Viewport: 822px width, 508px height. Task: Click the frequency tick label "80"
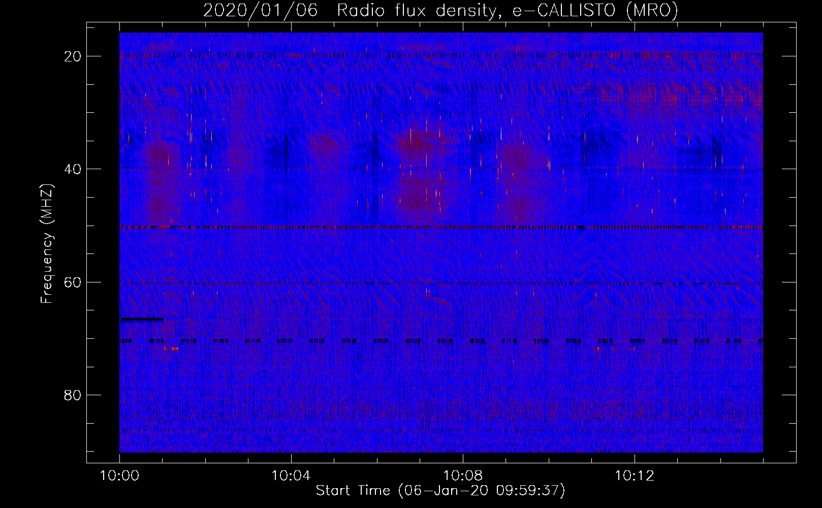click(x=73, y=395)
